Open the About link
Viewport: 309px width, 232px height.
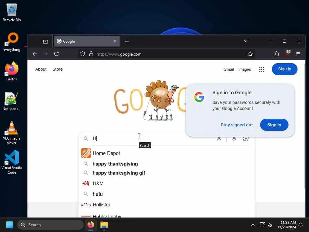pos(41,69)
